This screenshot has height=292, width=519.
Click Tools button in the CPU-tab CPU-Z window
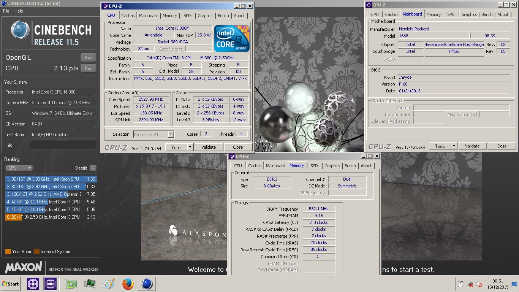176,147
